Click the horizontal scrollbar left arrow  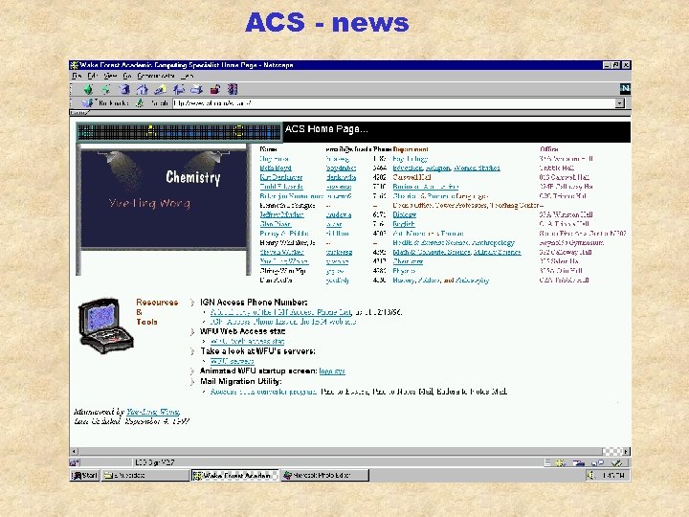(x=74, y=452)
